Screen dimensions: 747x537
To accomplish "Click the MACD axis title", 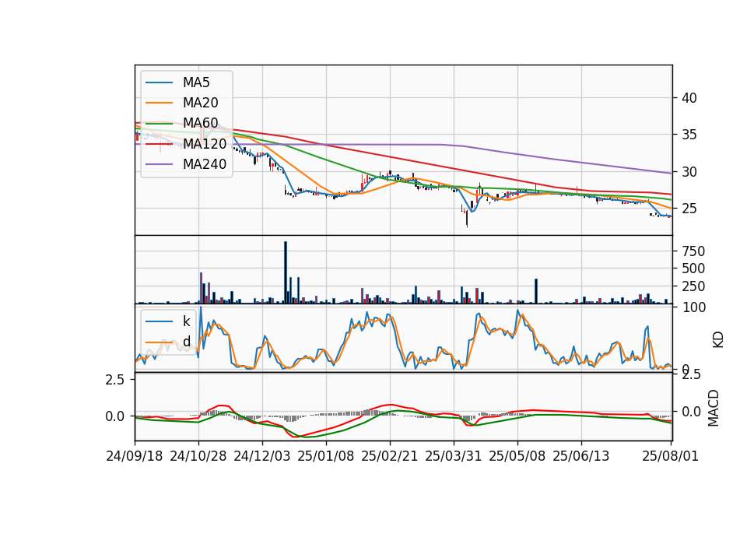I will coord(714,408).
